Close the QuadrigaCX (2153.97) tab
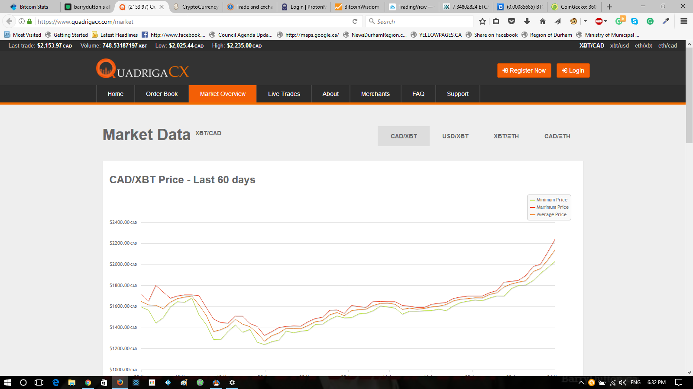The image size is (693, 389). [162, 7]
